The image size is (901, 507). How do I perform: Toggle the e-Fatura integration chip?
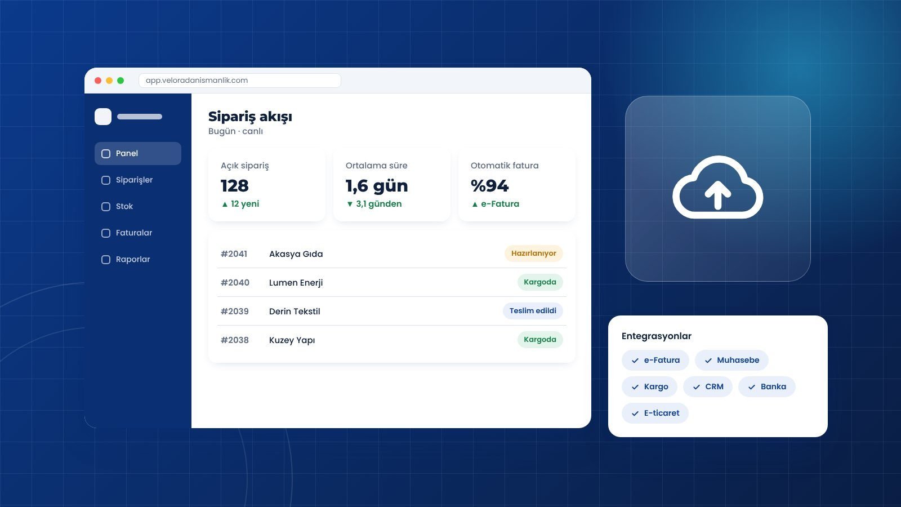coord(655,360)
